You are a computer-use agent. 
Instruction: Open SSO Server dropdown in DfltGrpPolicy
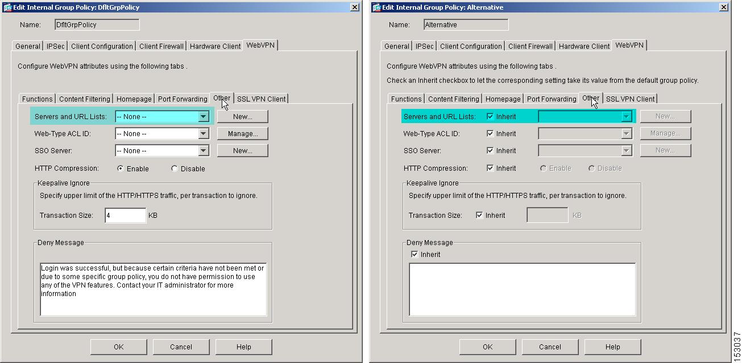204,150
